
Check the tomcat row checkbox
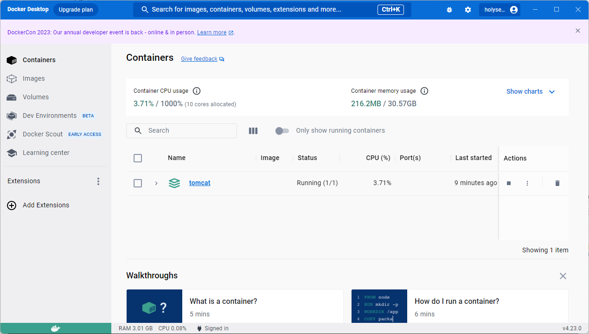point(138,183)
